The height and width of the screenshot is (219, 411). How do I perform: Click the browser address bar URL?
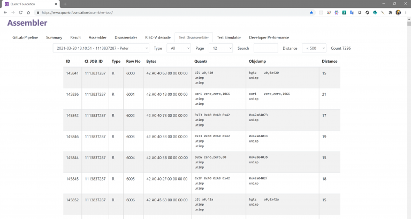point(77,12)
